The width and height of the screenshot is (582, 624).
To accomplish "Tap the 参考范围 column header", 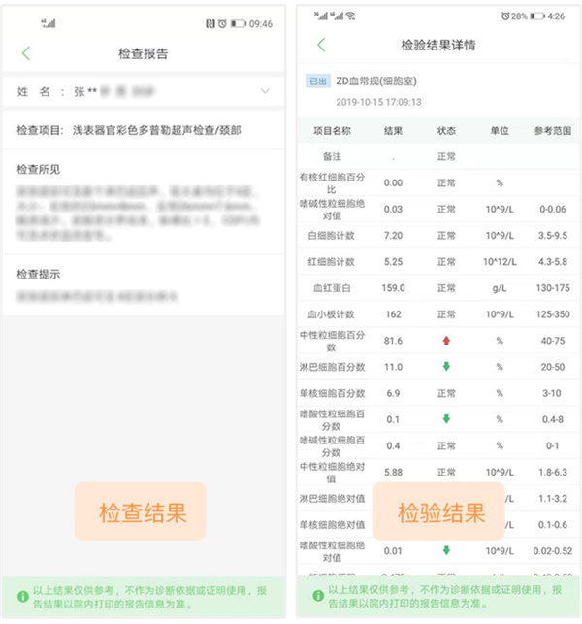I will pos(553,131).
